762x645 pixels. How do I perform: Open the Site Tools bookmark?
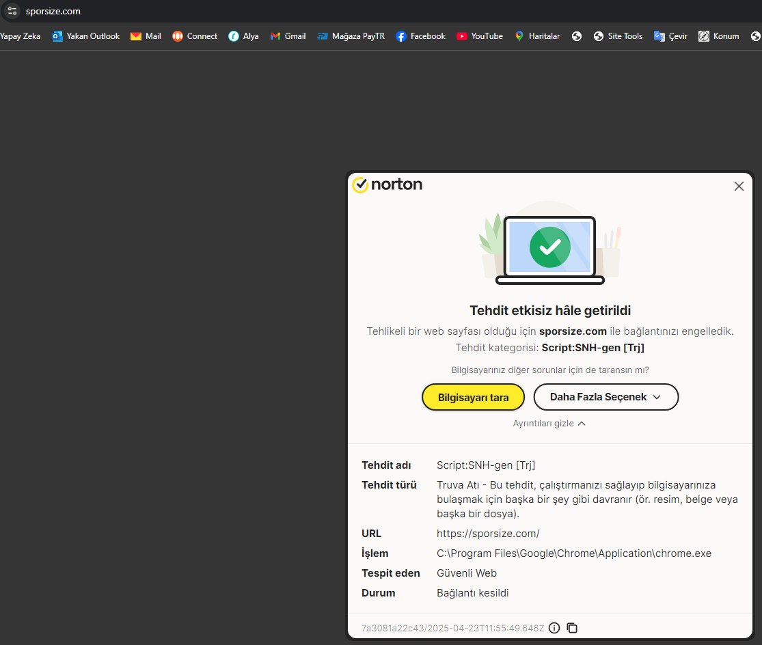(618, 36)
